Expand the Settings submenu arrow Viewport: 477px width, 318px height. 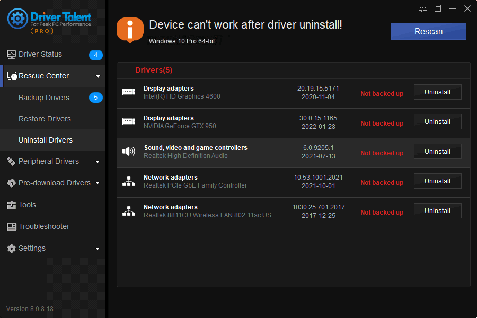[98, 249]
